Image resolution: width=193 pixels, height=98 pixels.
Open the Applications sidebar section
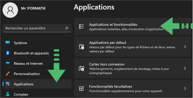coord(37,84)
